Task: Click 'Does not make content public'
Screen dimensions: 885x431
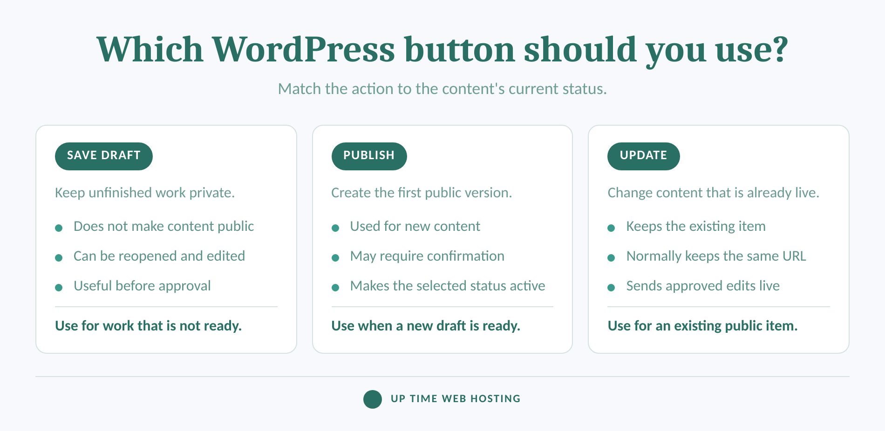Action: coord(163,226)
